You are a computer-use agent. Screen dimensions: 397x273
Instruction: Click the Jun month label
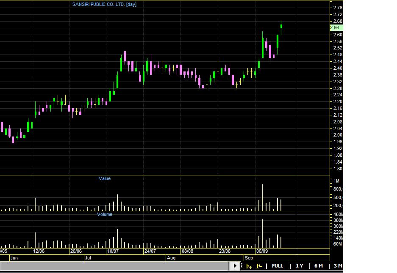[14, 257]
